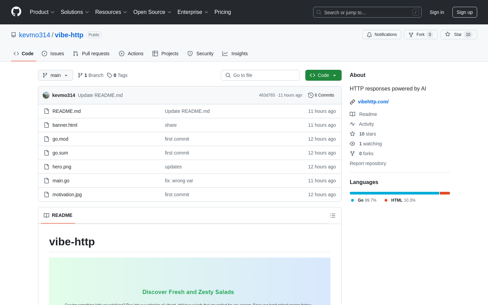The width and height of the screenshot is (488, 305).
Task: Switch to the Issues tab
Action: point(53,54)
